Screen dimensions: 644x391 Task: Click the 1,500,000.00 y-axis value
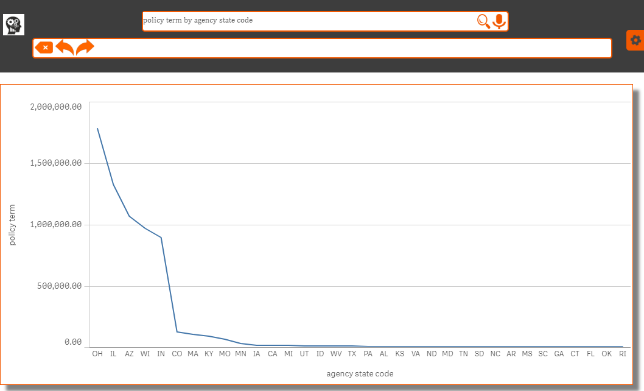56,163
